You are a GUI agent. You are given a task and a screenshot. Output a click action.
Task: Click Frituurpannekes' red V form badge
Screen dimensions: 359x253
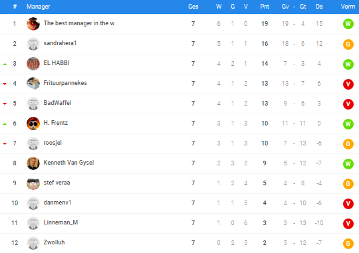(348, 84)
